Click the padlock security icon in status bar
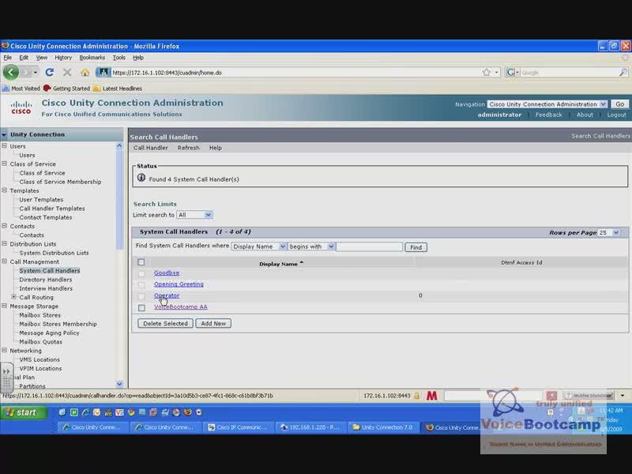 coord(417,396)
